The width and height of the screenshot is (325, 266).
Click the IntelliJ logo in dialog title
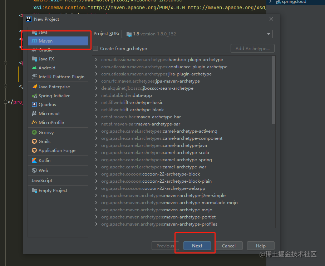(28, 19)
